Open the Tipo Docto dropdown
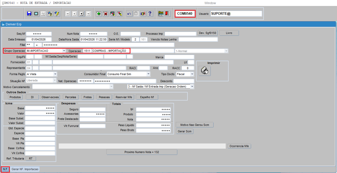Screen dimensions: 337x173 pyautogui.click(x=192, y=74)
